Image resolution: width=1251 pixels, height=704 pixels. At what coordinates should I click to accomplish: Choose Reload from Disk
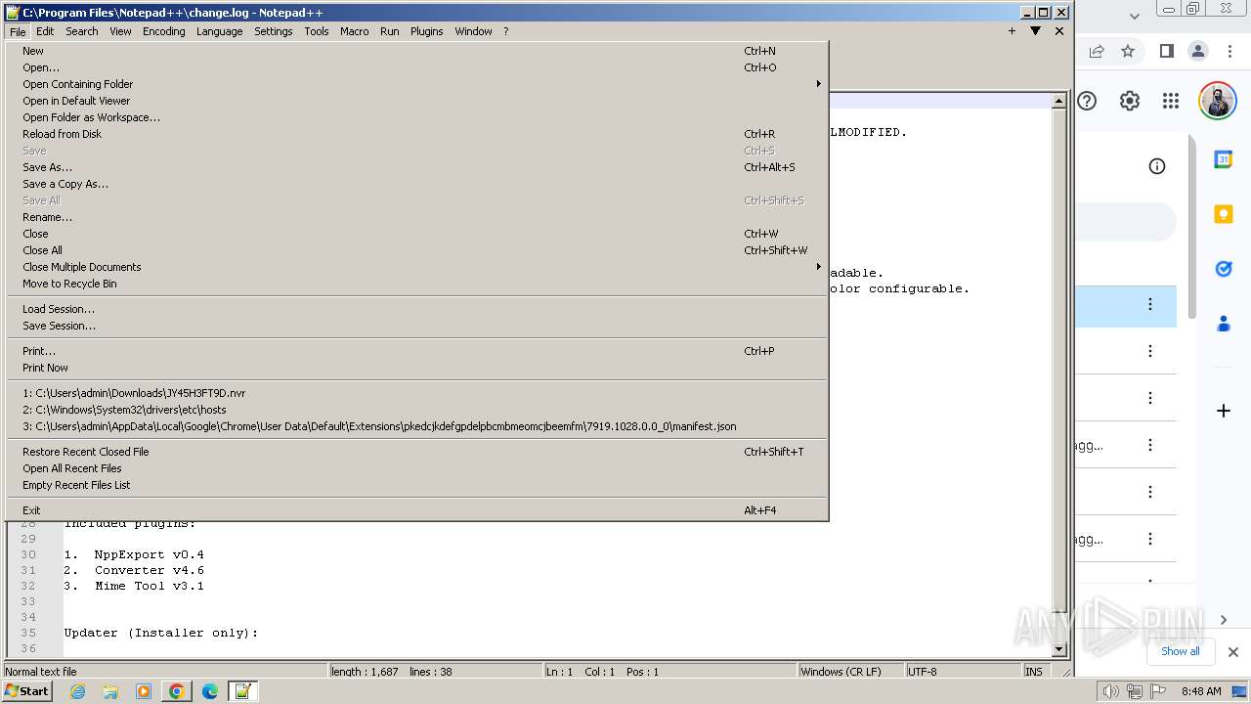pos(417,134)
